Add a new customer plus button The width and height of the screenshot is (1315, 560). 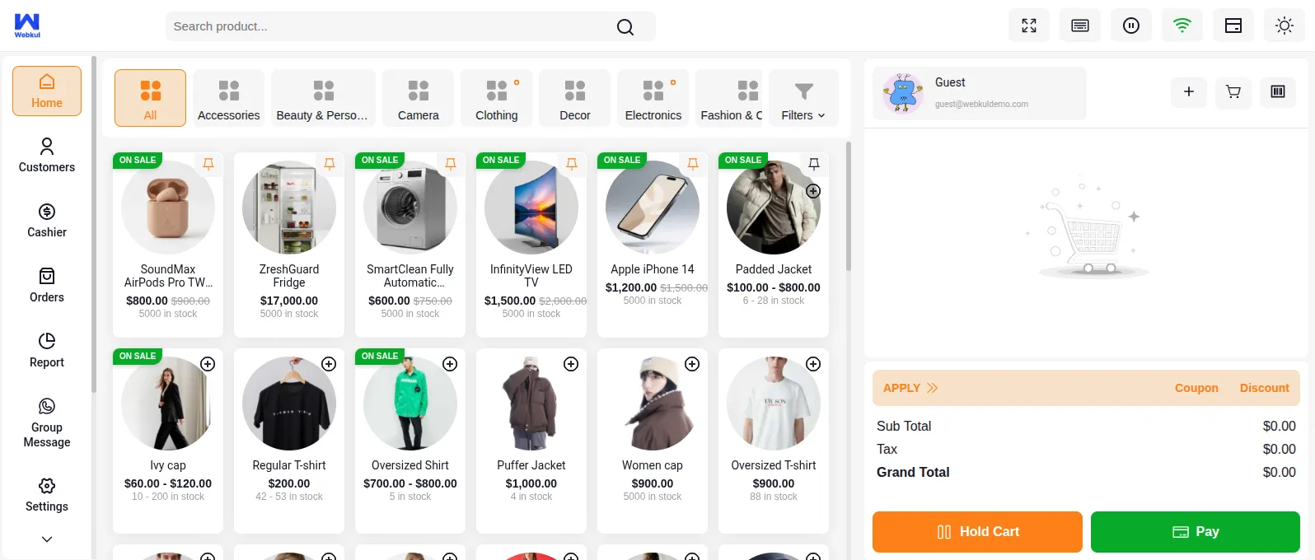(x=1189, y=92)
